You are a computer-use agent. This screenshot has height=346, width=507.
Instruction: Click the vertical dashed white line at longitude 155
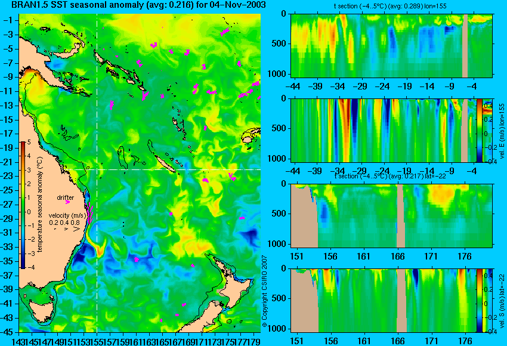97,173
